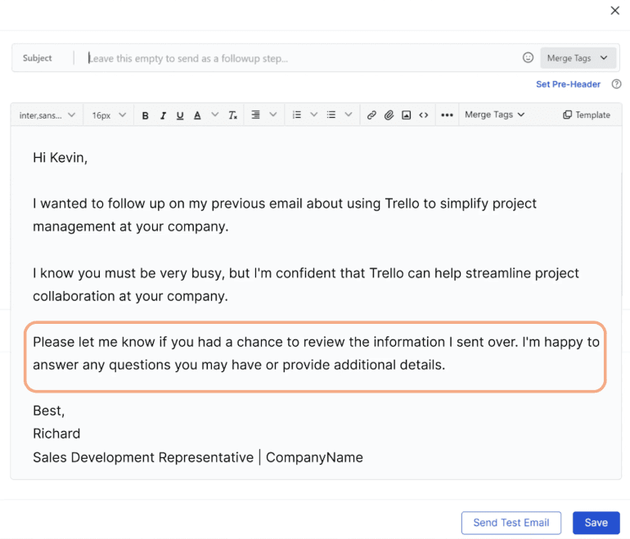Insert an image using the image icon
The width and height of the screenshot is (630, 539).
[x=406, y=115]
